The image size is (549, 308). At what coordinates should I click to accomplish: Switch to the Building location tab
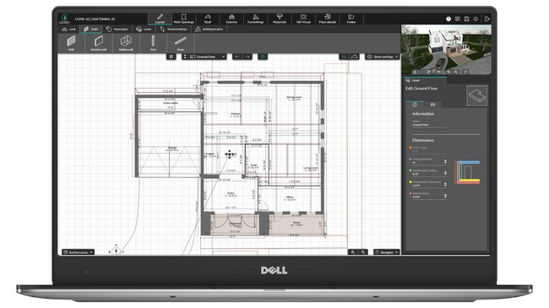tap(209, 29)
